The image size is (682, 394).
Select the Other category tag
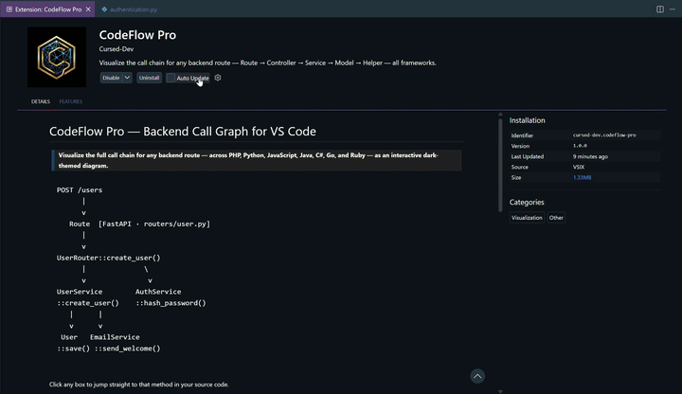[556, 218]
